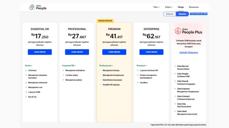Click checkmark icon beside Zoho Recruit
The image size is (229, 128).
click(175, 66)
